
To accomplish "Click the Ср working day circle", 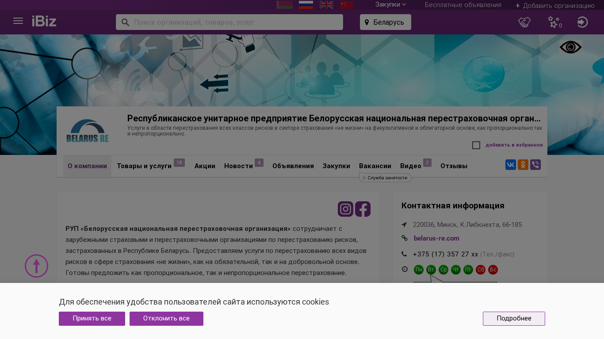I will pyautogui.click(x=443, y=270).
